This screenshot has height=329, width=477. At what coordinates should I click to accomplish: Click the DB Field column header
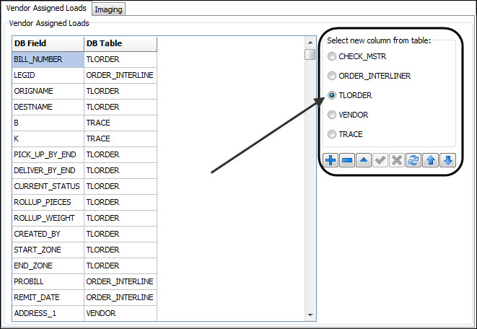pyautogui.click(x=48, y=43)
